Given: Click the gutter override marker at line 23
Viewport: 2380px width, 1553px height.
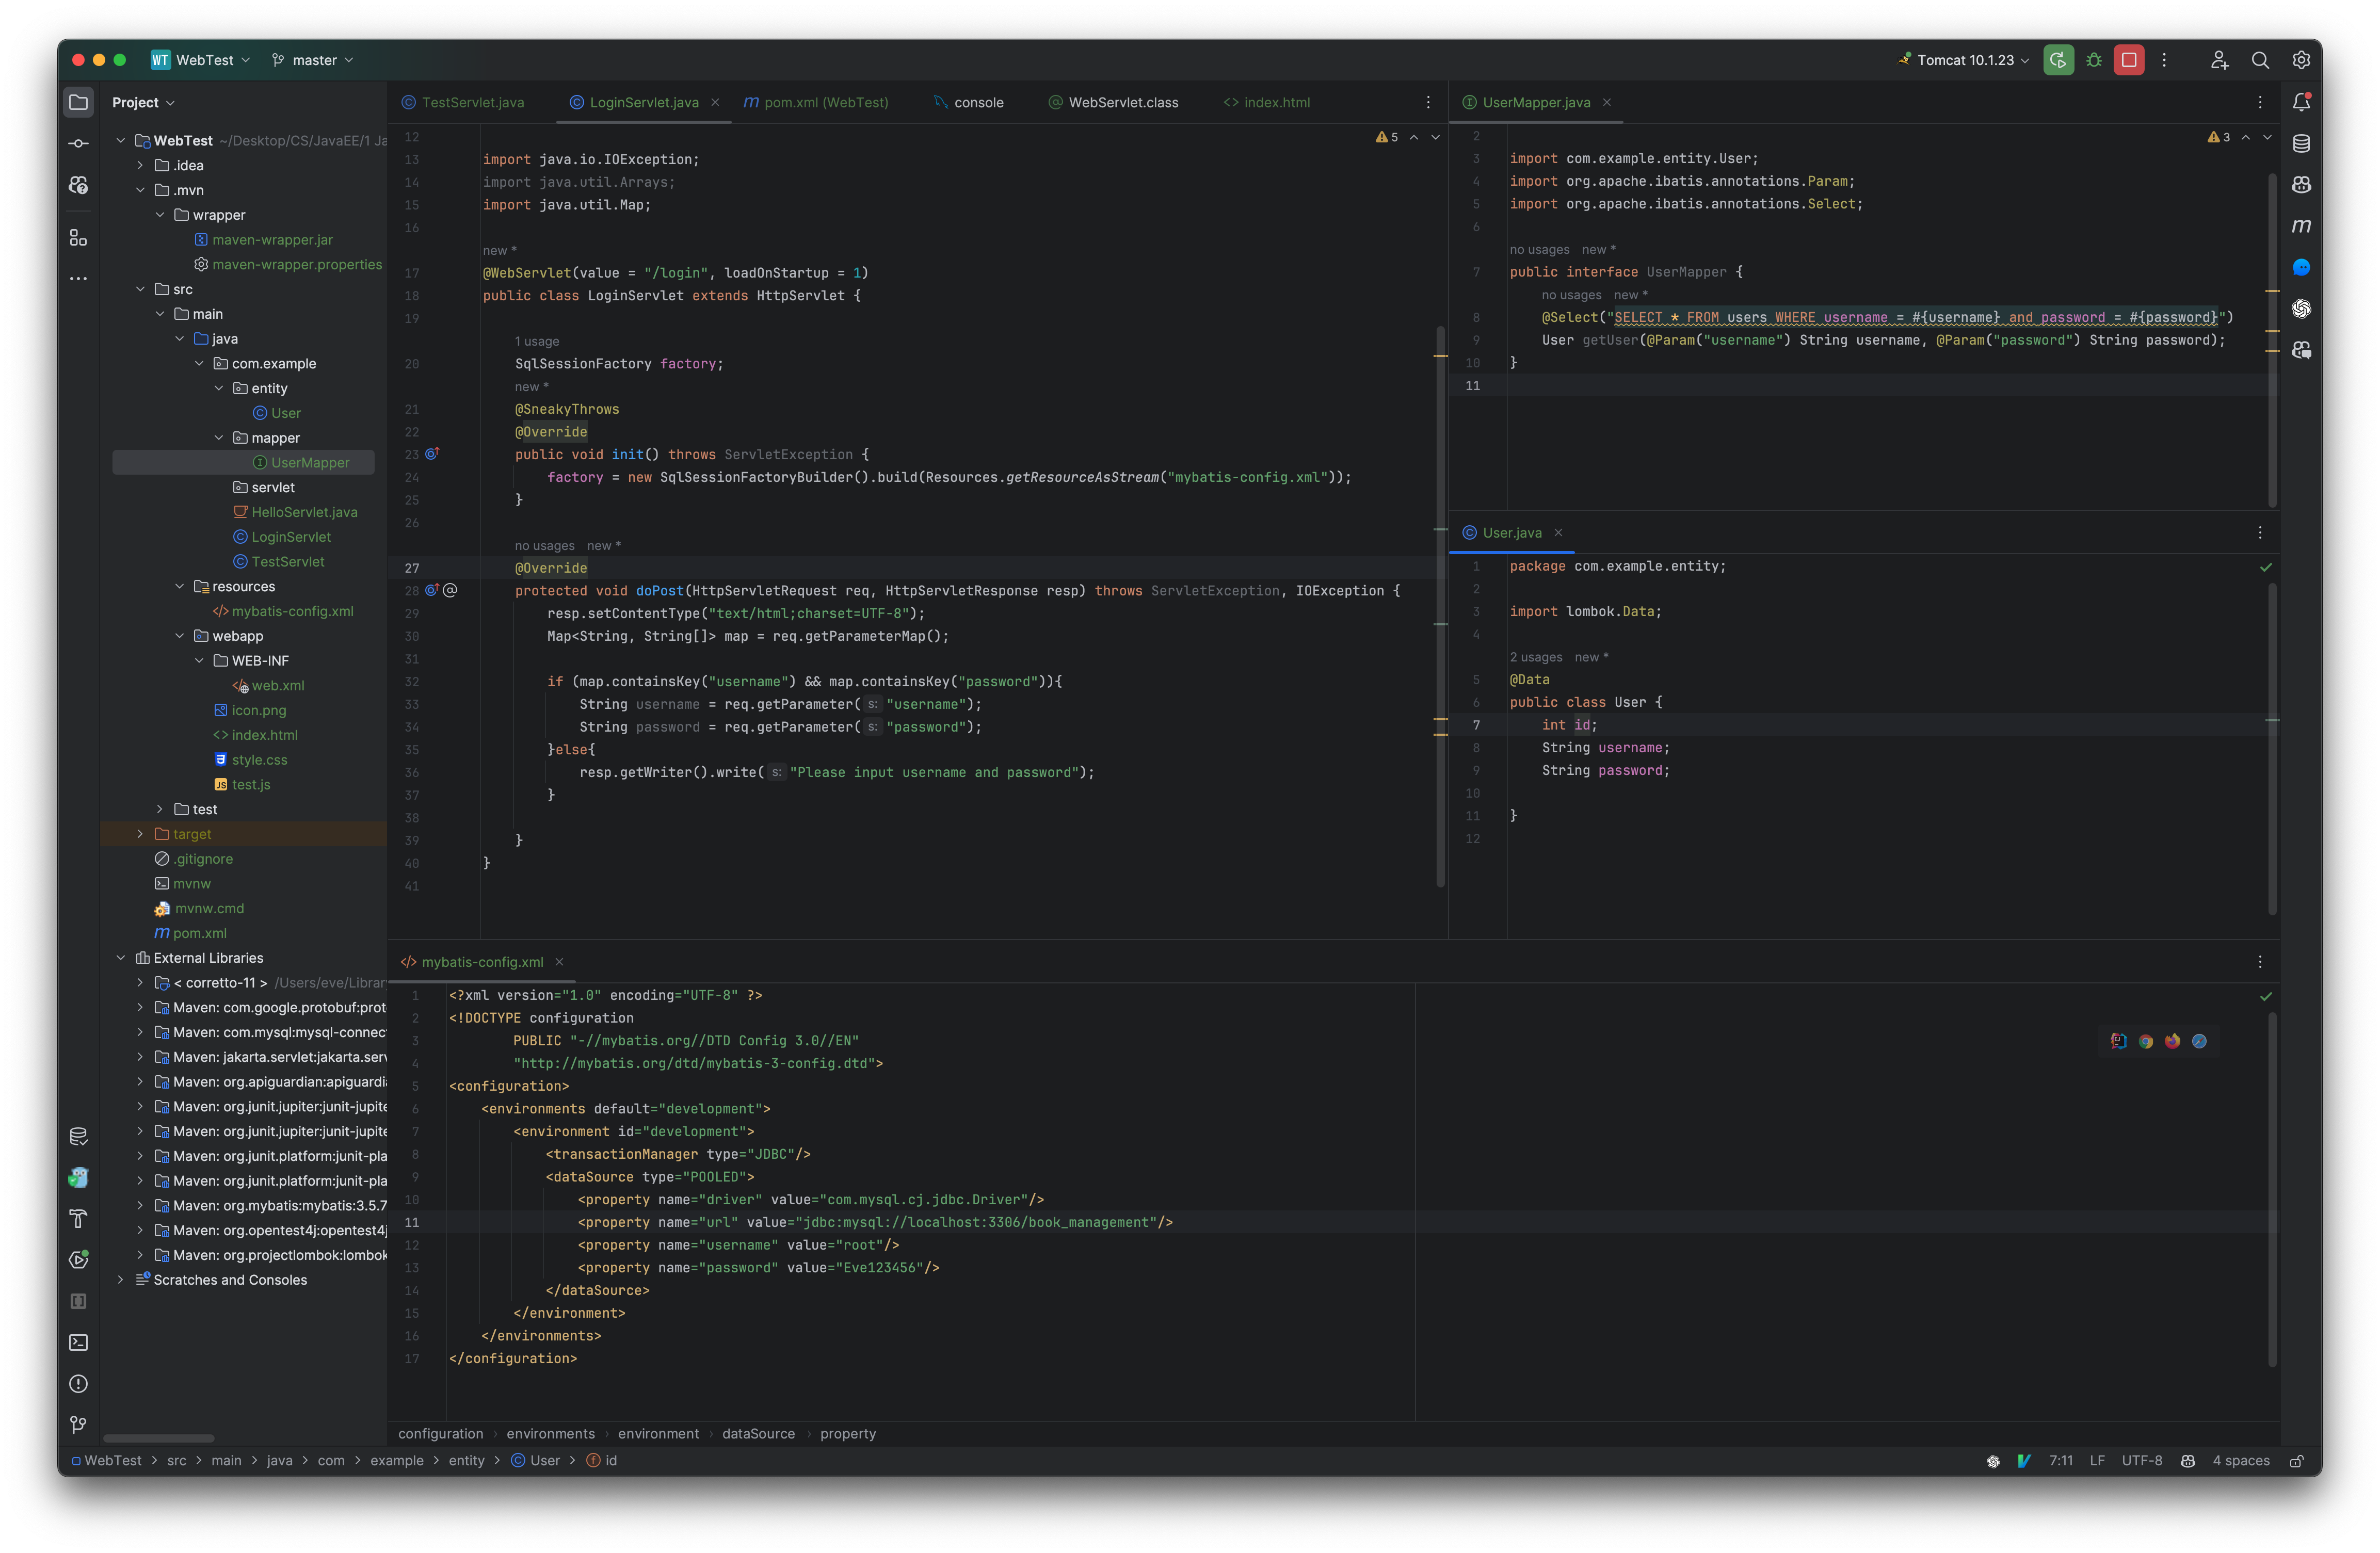Looking at the screenshot, I should [x=432, y=454].
